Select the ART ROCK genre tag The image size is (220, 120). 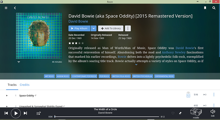(49, 76)
